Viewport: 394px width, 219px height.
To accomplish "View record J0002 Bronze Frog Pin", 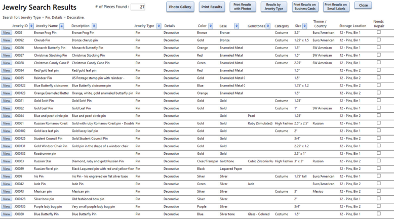I will (x=6, y=32).
